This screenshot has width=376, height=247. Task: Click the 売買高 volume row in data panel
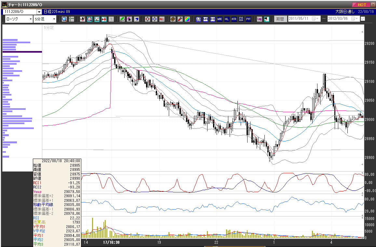pyautogui.click(x=57, y=222)
